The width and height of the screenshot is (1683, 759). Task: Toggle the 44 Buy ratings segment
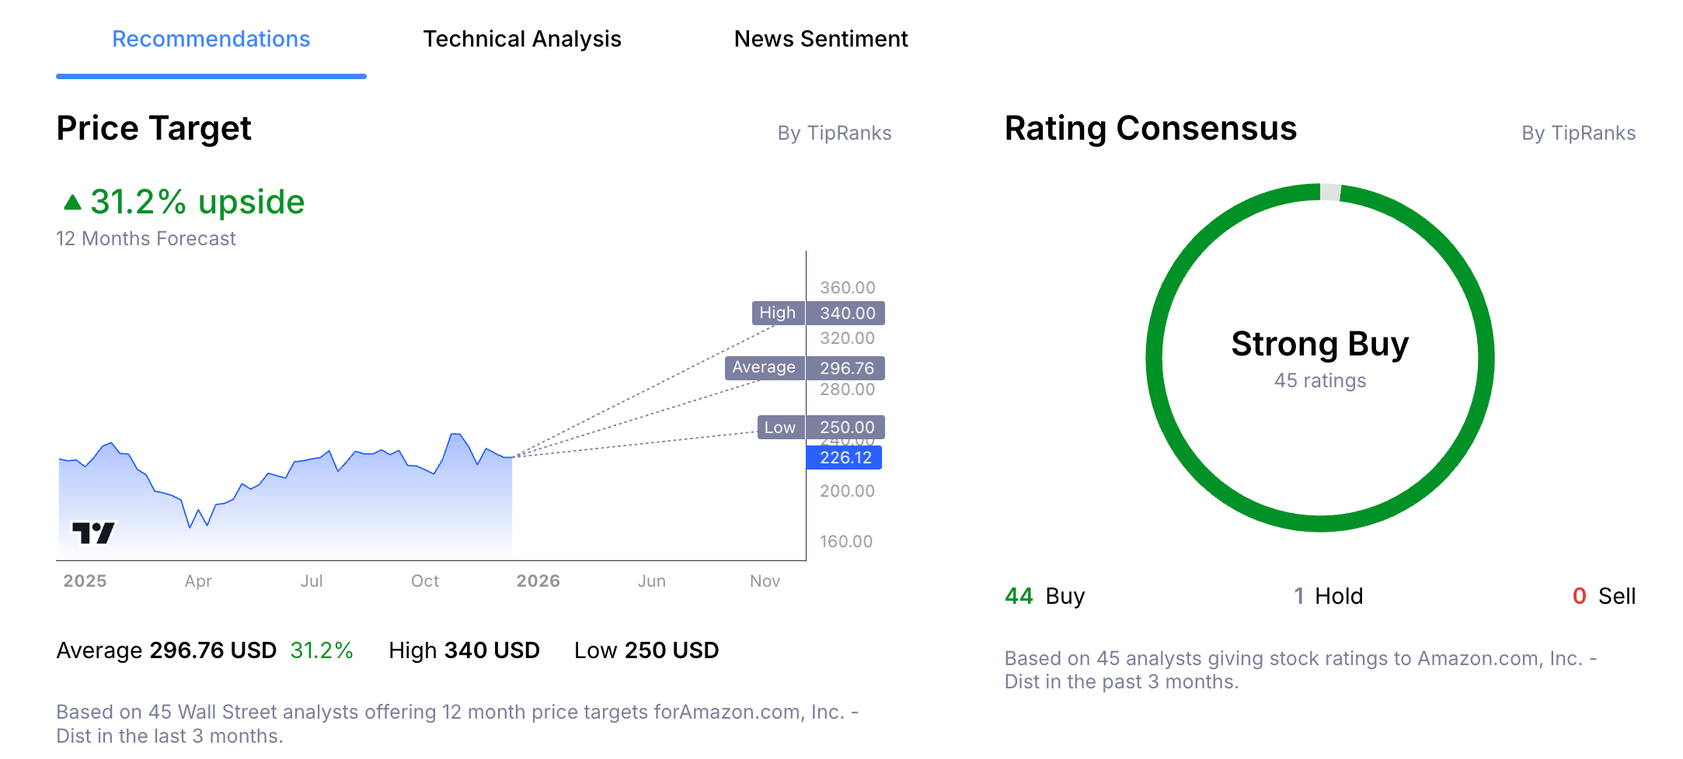[x=1044, y=596]
